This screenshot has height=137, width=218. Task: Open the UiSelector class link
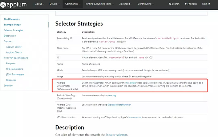pyautogui.click(x=132, y=83)
